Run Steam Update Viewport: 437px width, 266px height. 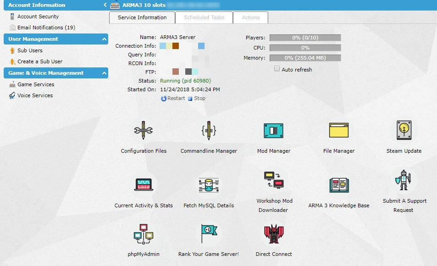[x=404, y=131]
